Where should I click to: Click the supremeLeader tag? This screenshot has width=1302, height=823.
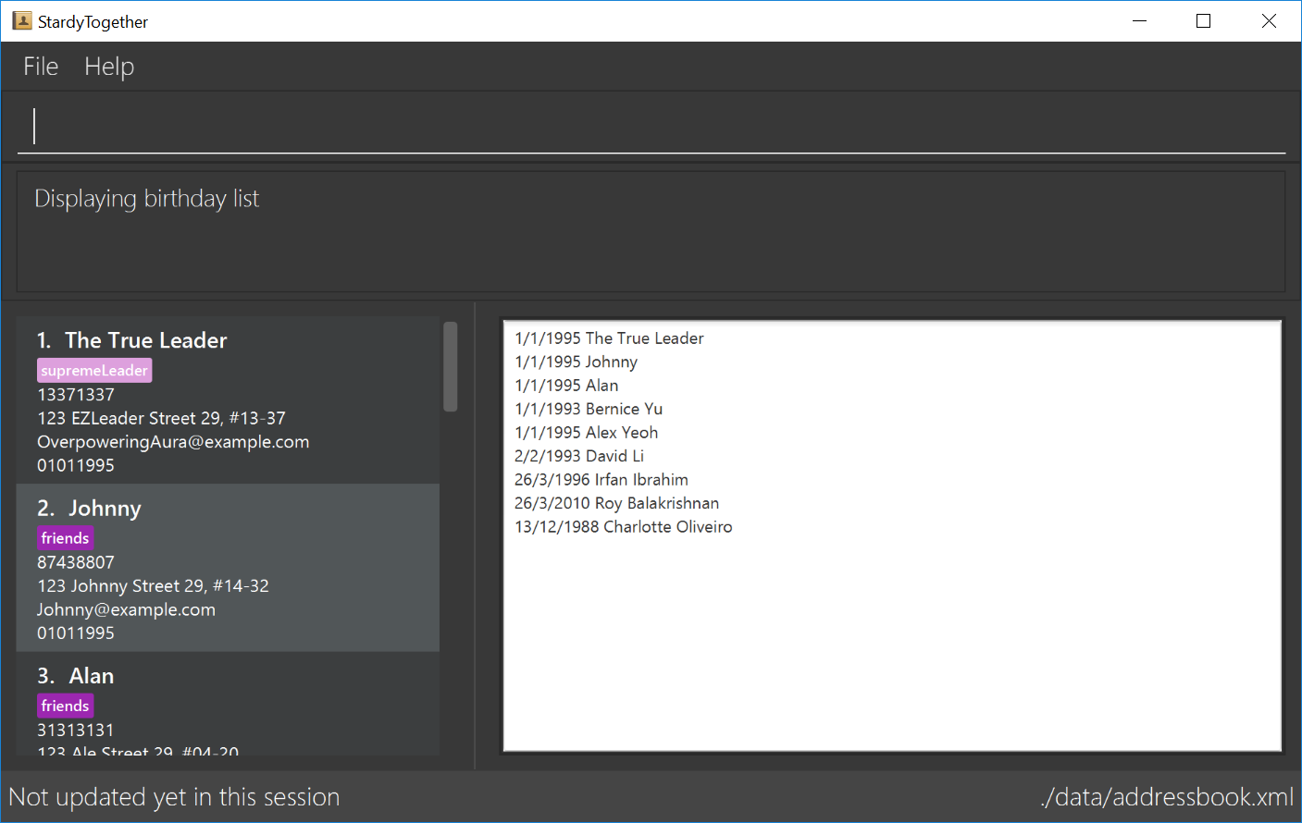94,371
